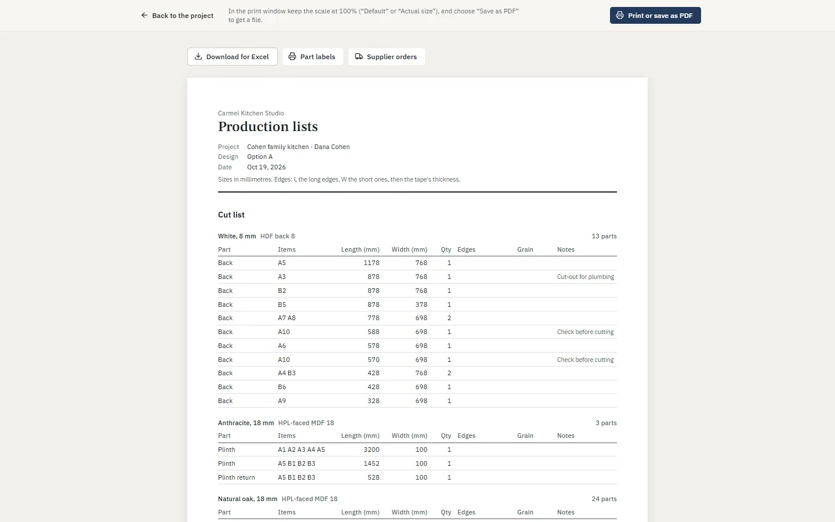Click the printer icon in Print or save as PDF
This screenshot has height=522, width=835.
(620, 15)
